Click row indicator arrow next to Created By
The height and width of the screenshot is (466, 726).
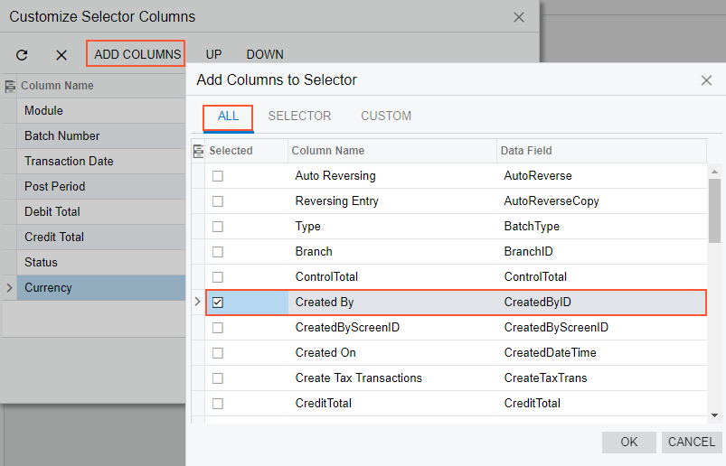point(198,303)
